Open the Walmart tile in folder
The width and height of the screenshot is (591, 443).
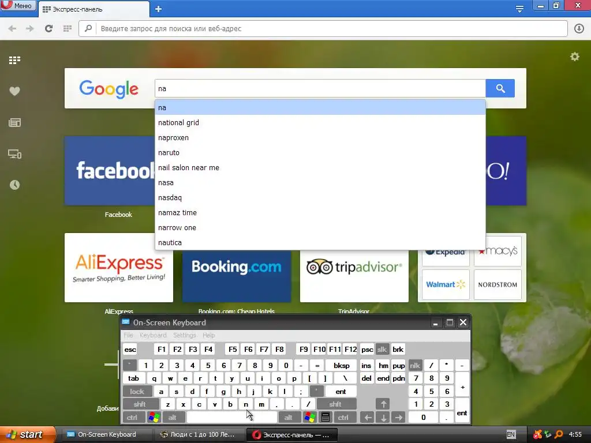coord(446,284)
